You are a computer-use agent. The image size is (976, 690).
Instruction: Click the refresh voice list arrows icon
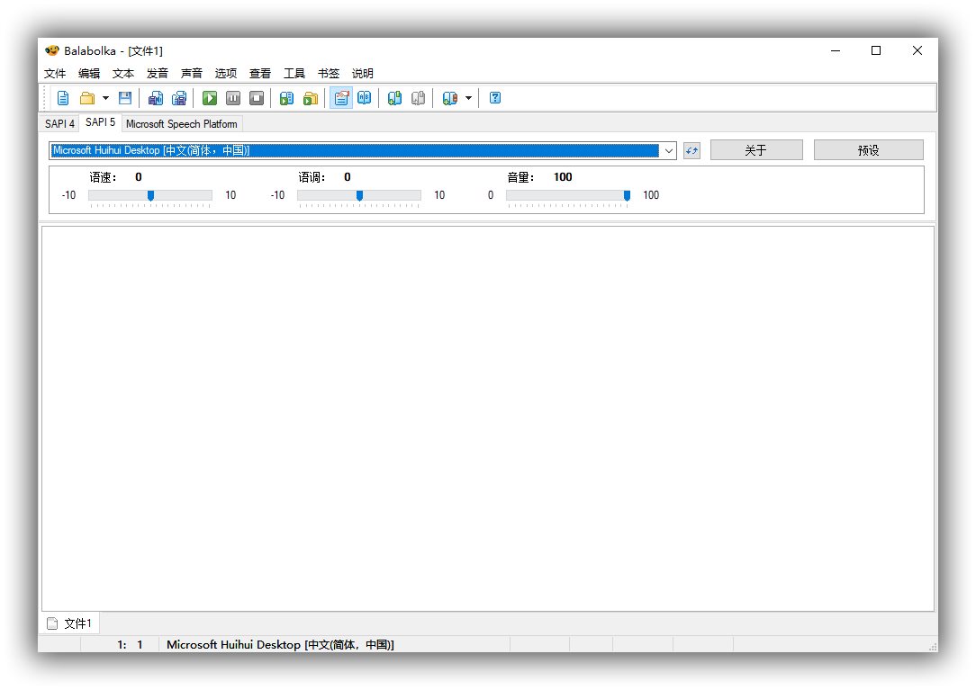(x=691, y=150)
